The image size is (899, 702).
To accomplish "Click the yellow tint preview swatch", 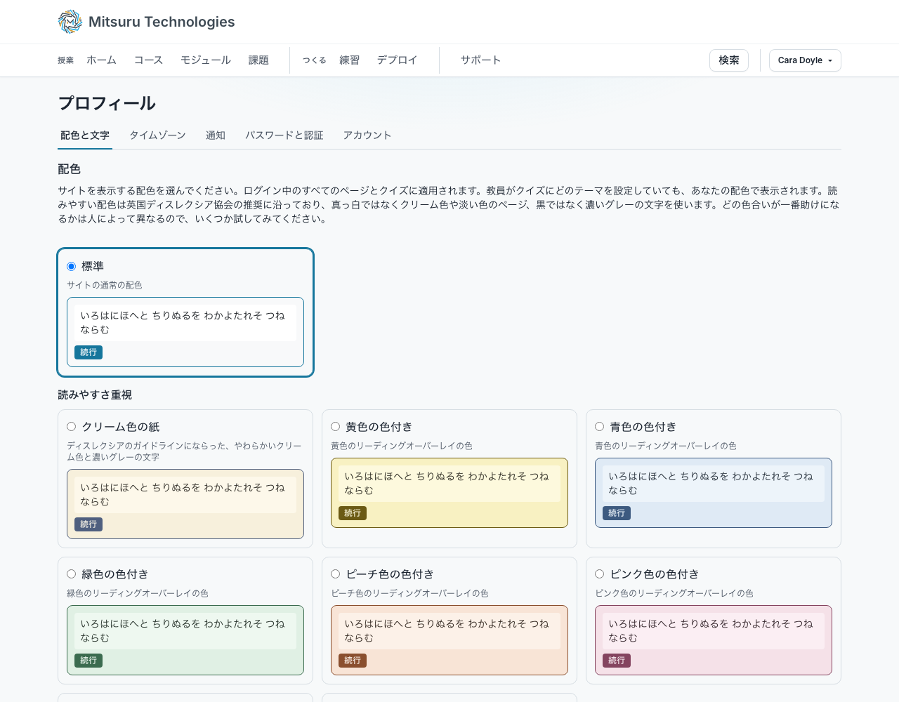I will tap(449, 493).
